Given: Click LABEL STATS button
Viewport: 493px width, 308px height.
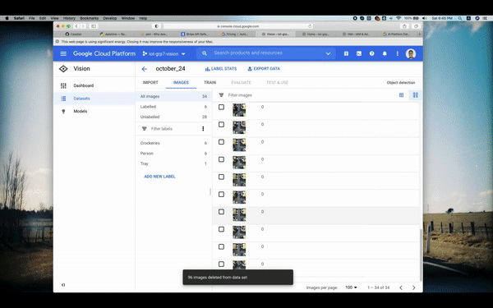Looking at the screenshot, I should click(221, 69).
